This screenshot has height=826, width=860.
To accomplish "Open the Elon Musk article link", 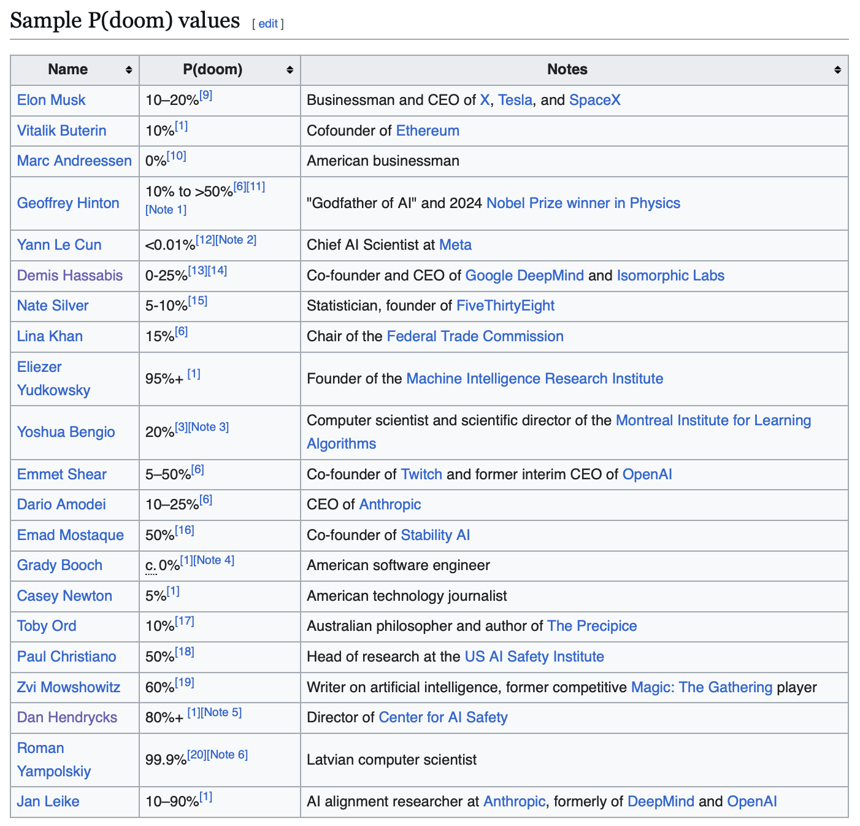I will [52, 100].
